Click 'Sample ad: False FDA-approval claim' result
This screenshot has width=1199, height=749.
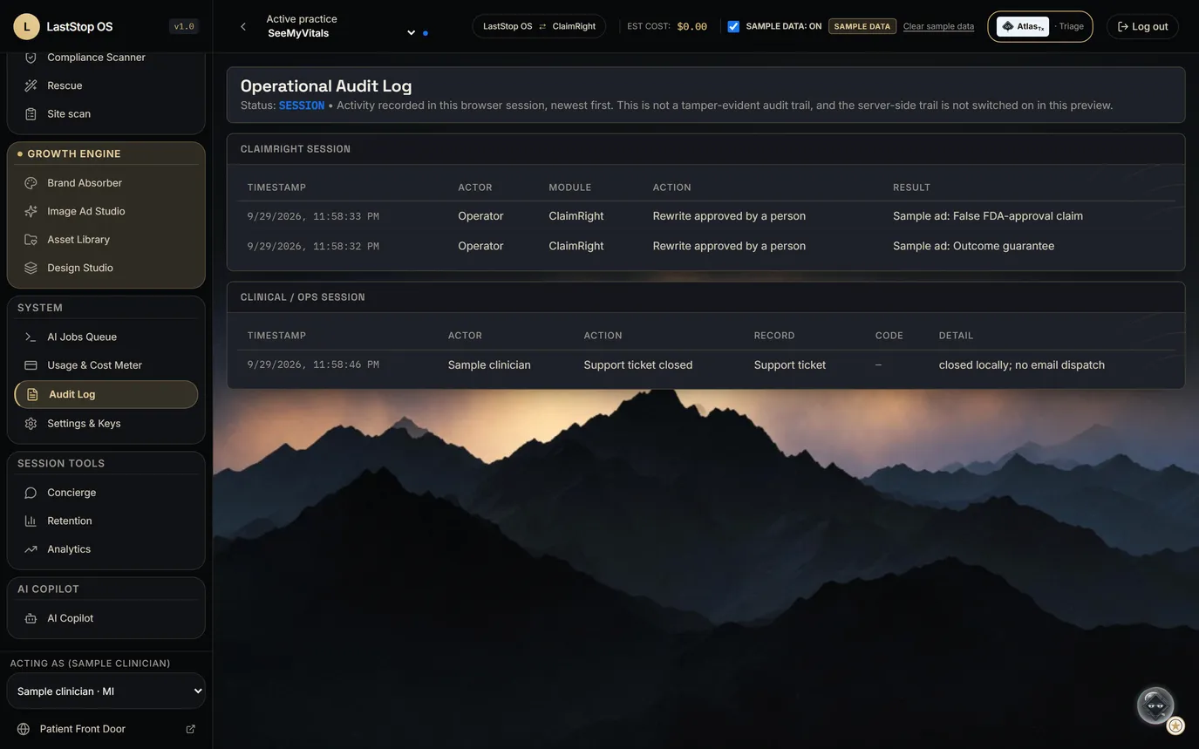pos(988,216)
